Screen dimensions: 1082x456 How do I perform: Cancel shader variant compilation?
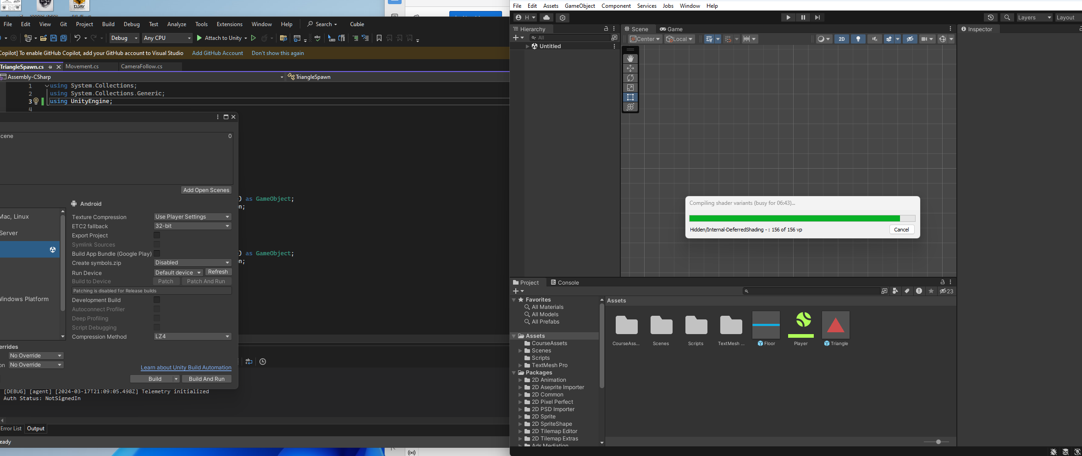click(x=901, y=230)
